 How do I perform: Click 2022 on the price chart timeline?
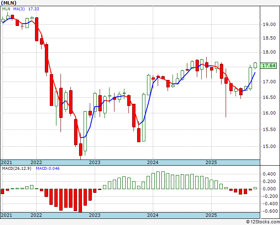(x=36, y=162)
